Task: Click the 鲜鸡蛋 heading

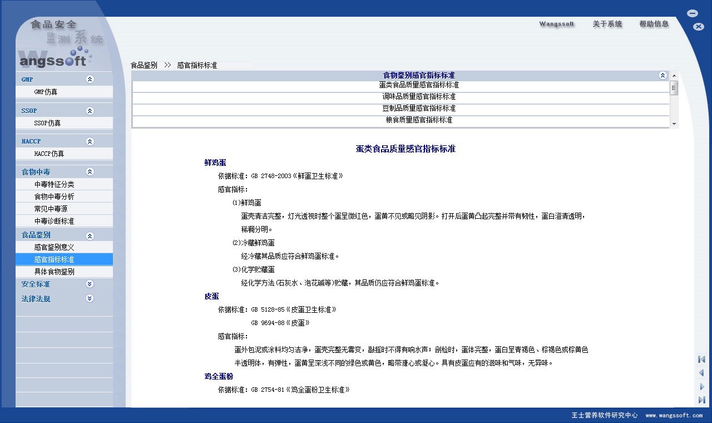Action: point(215,163)
